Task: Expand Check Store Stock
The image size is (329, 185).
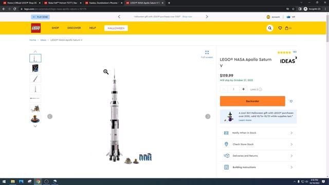Action: pyautogui.click(x=258, y=144)
